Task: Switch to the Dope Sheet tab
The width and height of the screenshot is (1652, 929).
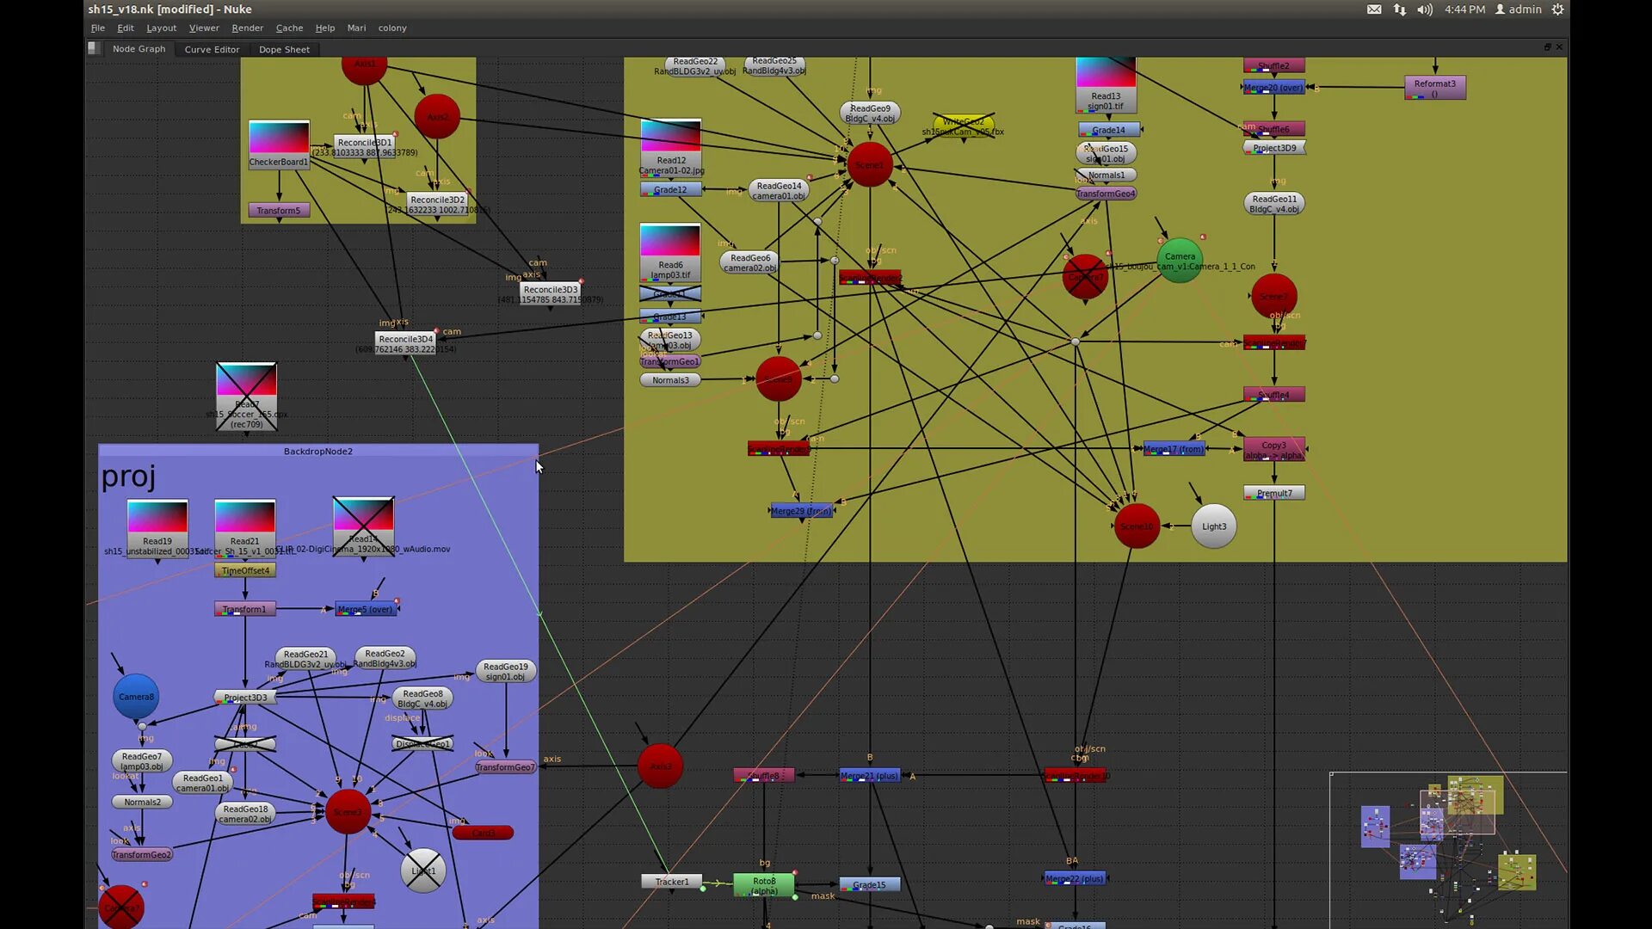Action: point(284,50)
